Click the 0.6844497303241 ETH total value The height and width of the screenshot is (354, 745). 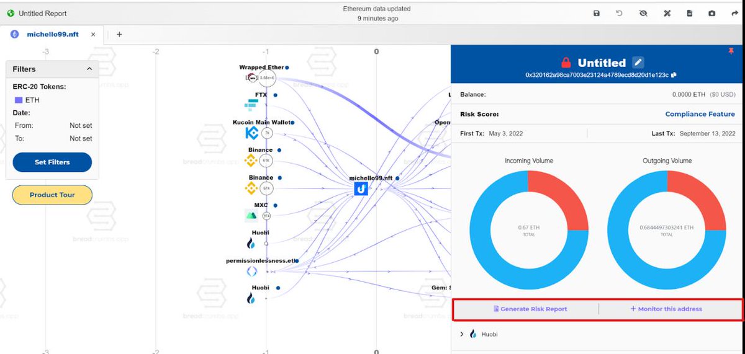click(x=666, y=228)
